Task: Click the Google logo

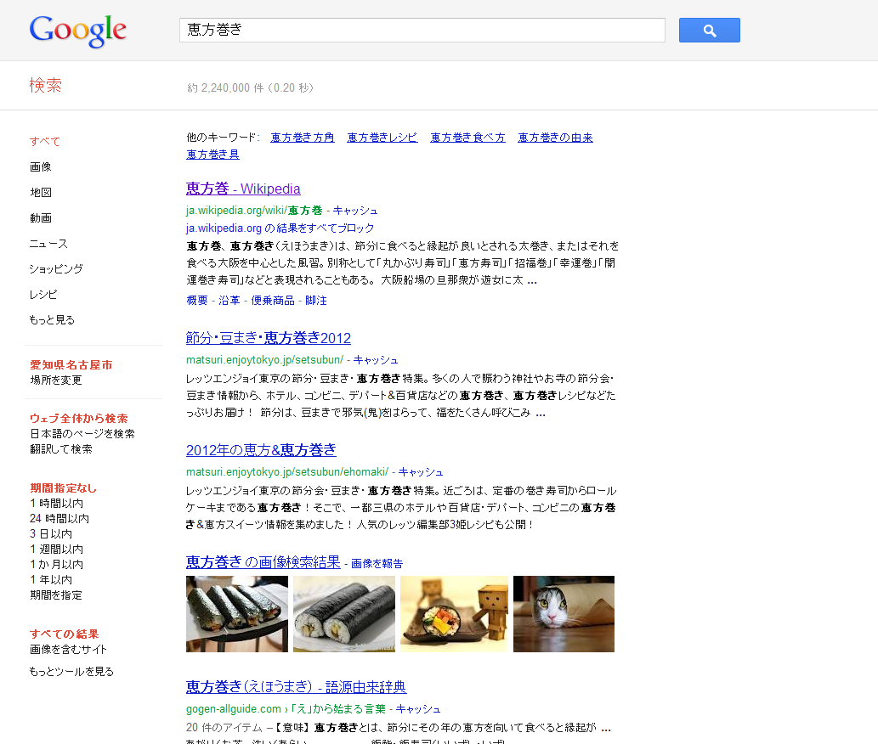Action: click(77, 31)
